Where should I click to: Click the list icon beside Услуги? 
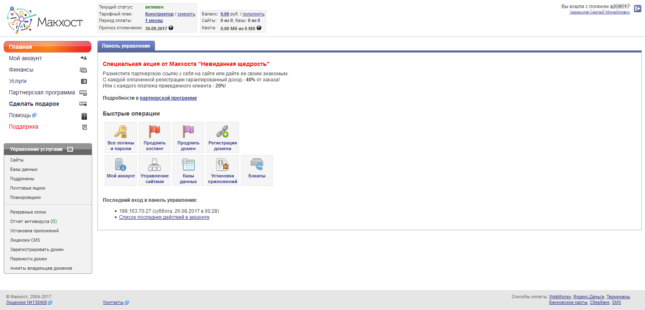coord(84,81)
